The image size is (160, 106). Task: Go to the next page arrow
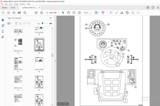pos(41,13)
